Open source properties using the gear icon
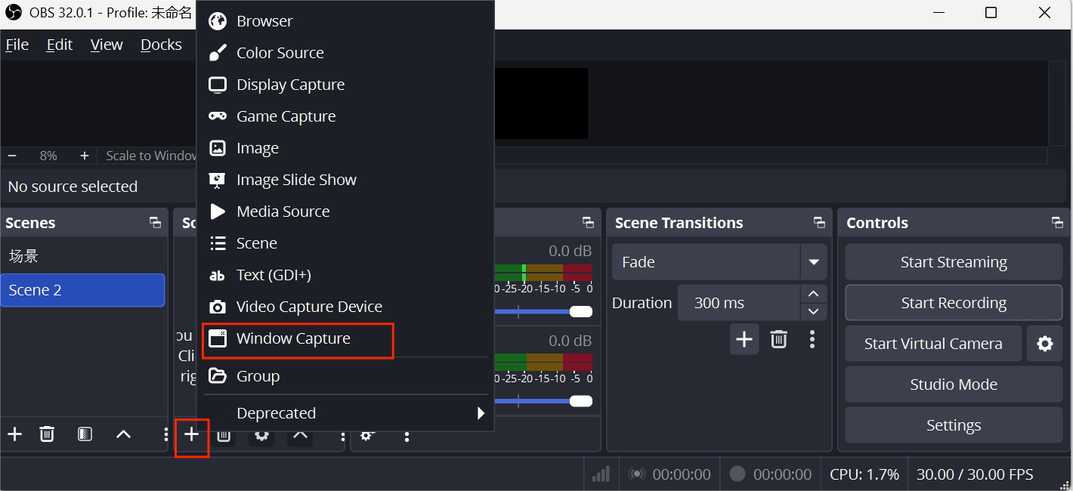1073x491 pixels. point(261,435)
